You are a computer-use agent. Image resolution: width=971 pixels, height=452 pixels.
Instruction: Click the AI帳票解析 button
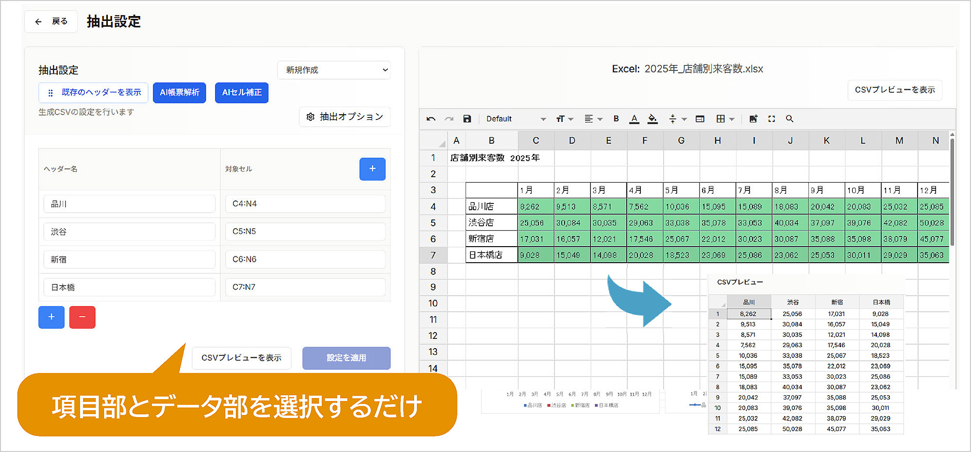179,93
